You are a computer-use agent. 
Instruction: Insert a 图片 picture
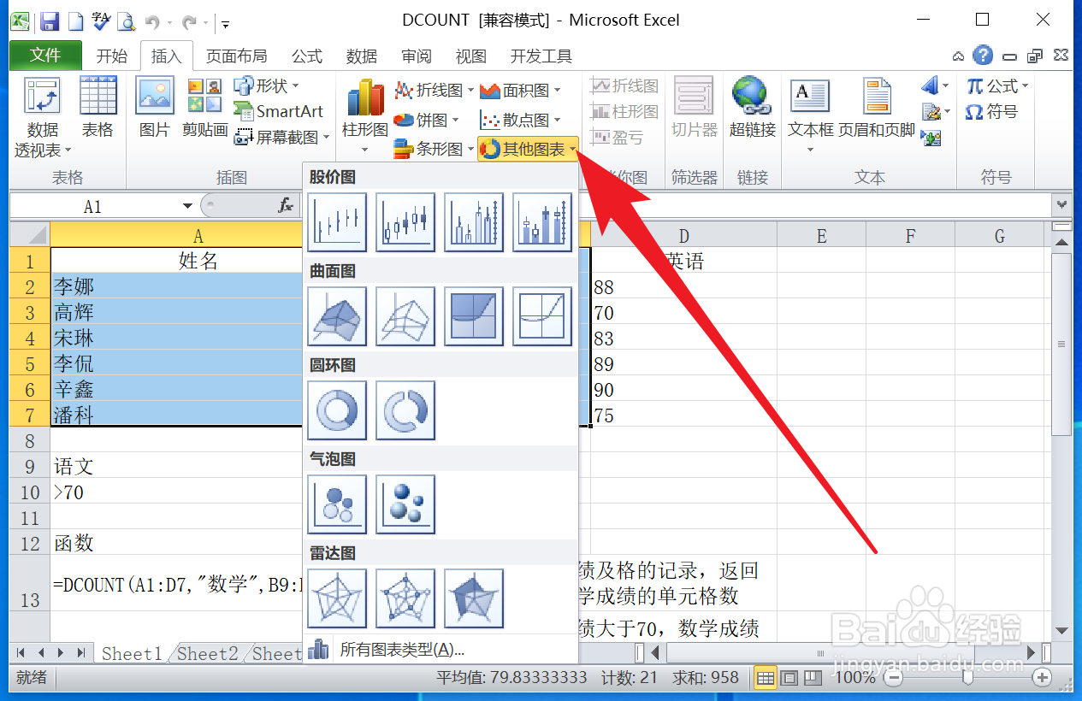pos(155,108)
